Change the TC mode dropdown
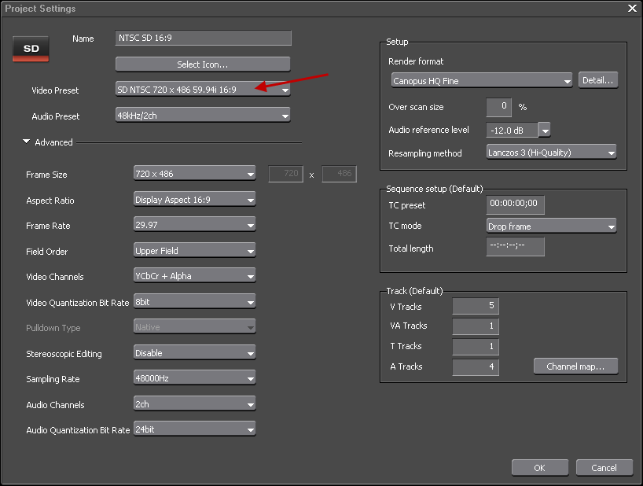The width and height of the screenshot is (643, 486). point(551,226)
